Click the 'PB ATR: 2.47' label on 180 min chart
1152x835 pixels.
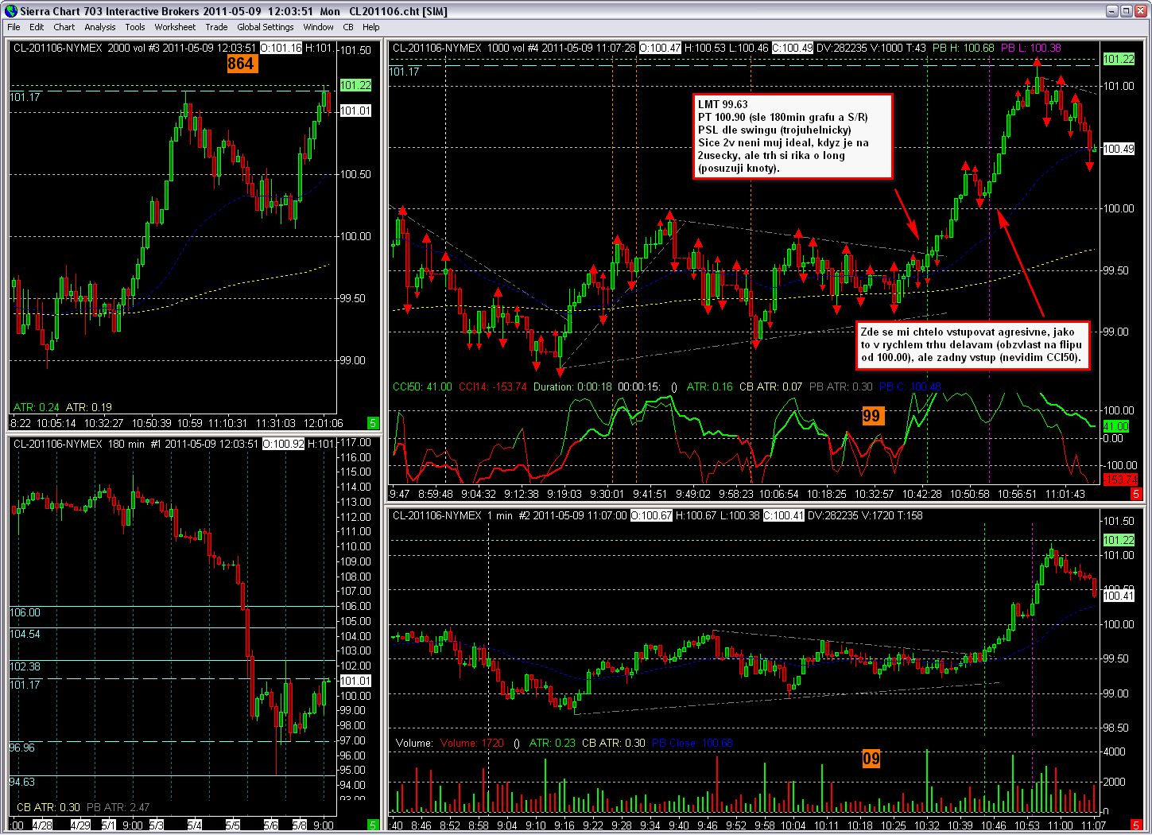tap(118, 807)
